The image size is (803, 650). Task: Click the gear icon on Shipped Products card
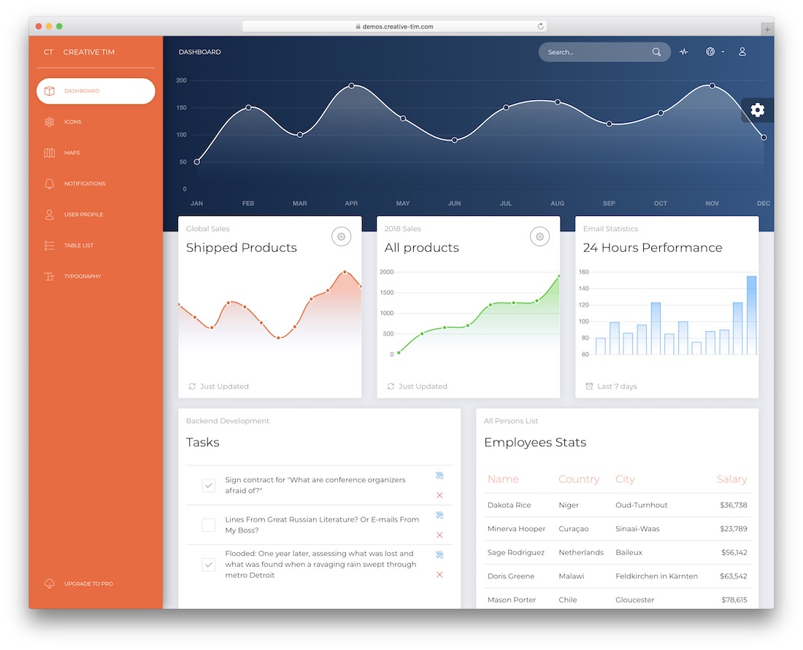(x=341, y=236)
